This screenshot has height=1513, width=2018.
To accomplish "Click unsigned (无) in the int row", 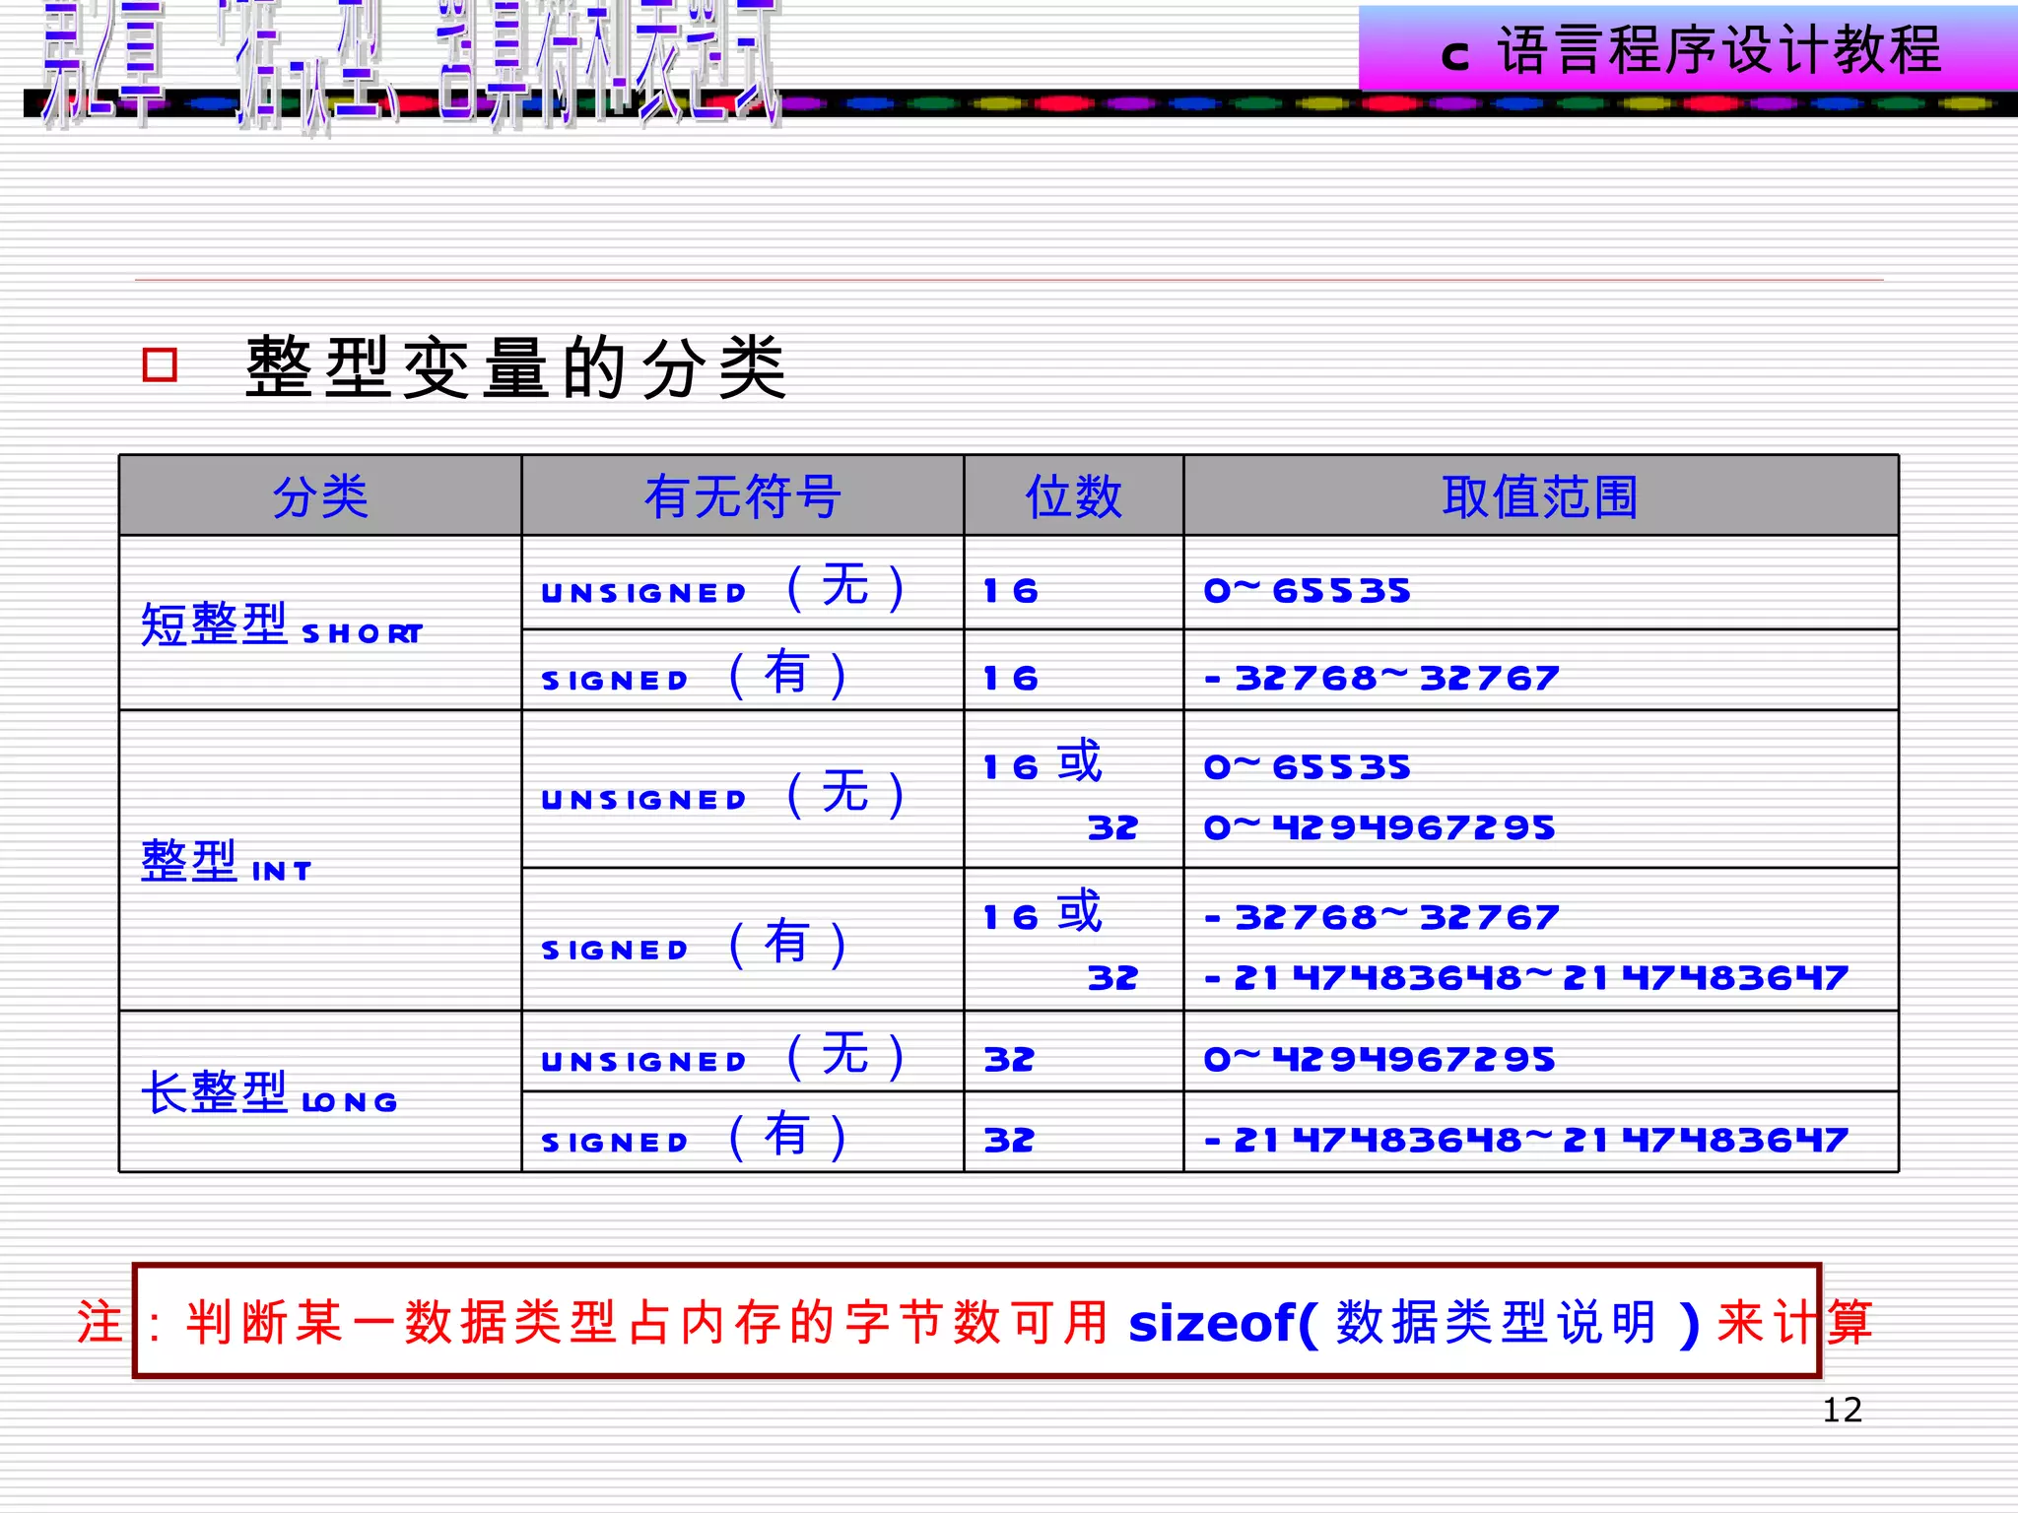I will pyautogui.click(x=743, y=790).
